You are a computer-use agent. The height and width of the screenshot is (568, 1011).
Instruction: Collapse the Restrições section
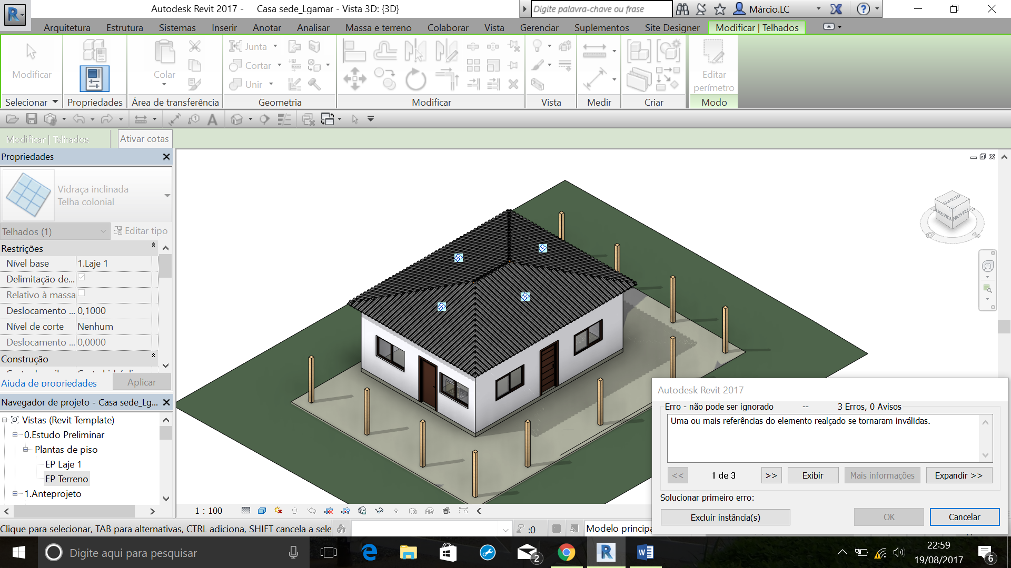point(153,245)
